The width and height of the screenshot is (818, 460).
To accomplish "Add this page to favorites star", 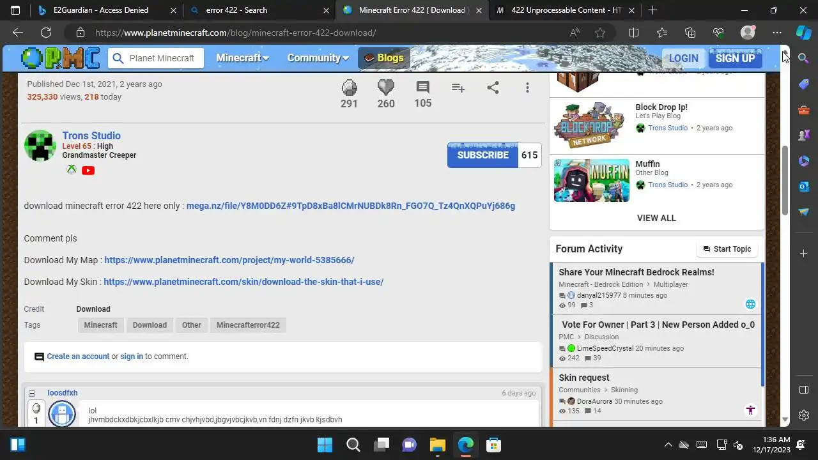I will pos(600,33).
